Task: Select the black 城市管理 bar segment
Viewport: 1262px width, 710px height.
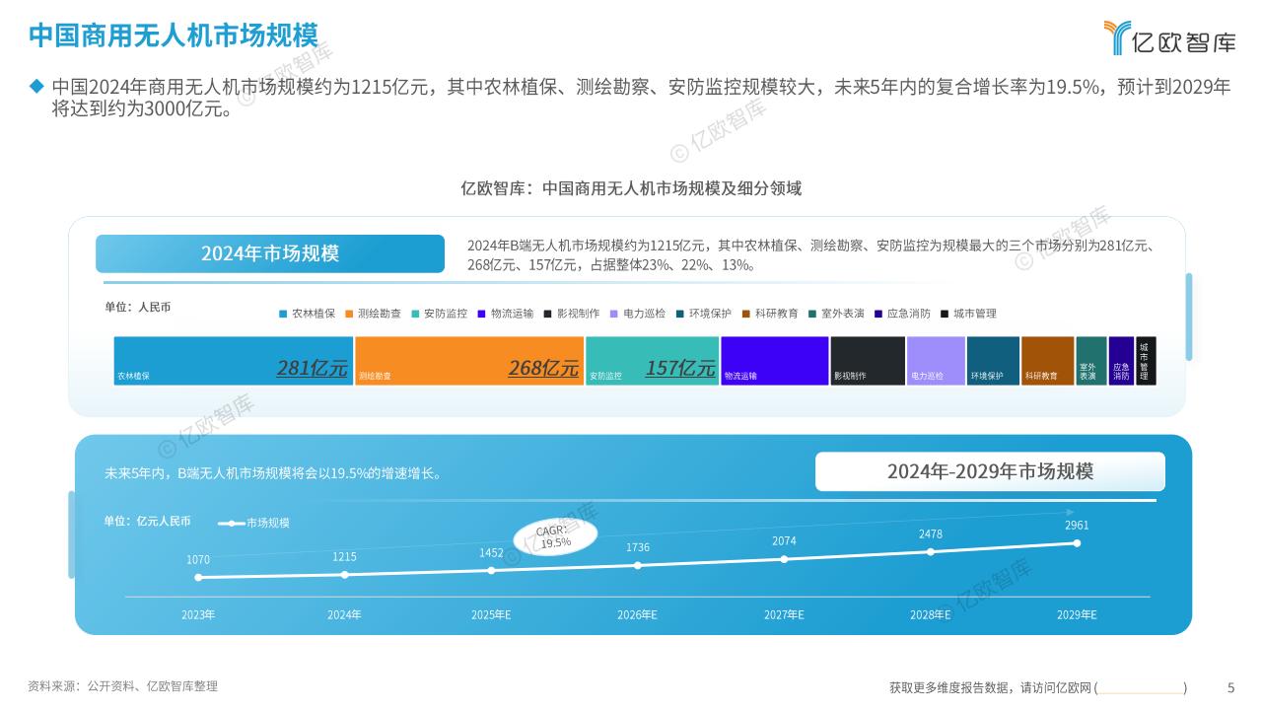Action: click(1146, 361)
